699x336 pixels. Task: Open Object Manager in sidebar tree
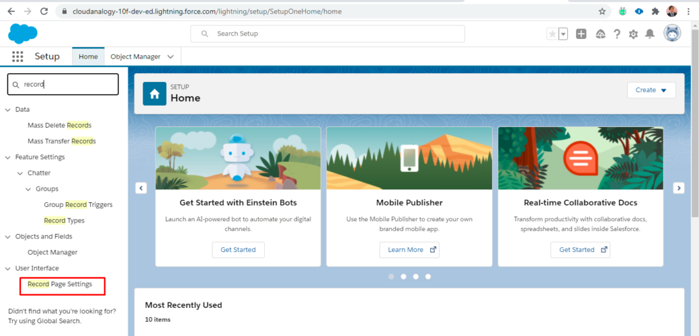(53, 252)
